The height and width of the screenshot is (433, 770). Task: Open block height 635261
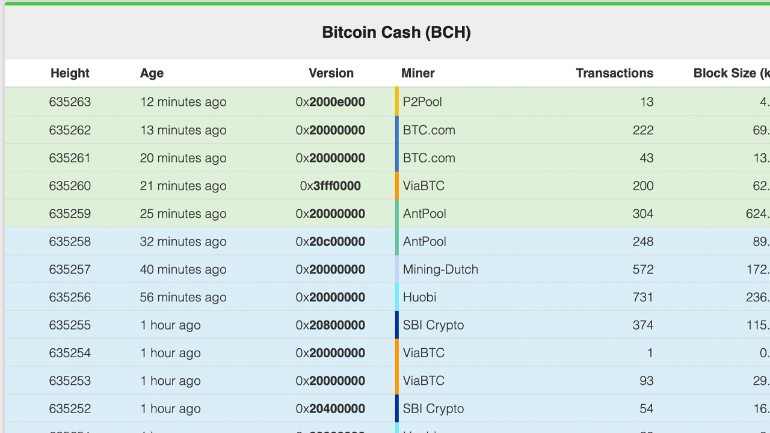click(x=70, y=158)
